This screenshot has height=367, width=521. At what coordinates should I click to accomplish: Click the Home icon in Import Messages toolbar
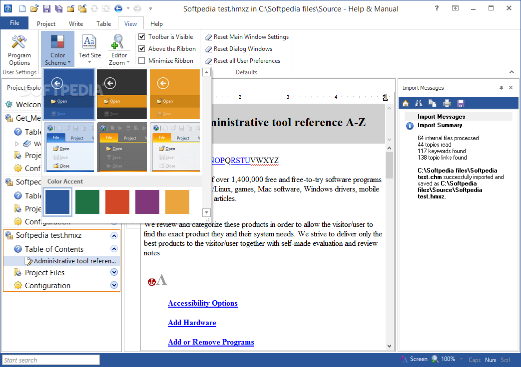(406, 103)
